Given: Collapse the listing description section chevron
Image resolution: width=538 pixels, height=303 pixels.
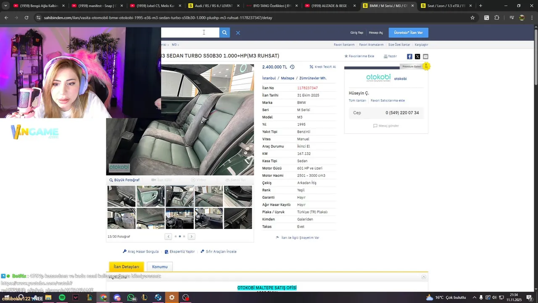Looking at the screenshot, I should (x=424, y=277).
